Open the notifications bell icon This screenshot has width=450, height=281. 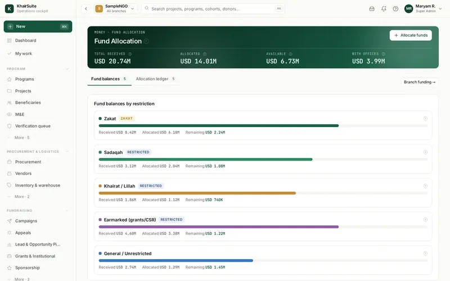[384, 8]
